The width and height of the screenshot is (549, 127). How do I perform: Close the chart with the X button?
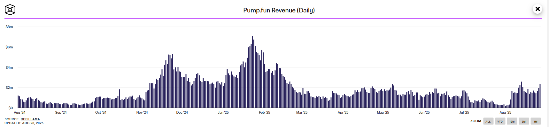point(537,9)
